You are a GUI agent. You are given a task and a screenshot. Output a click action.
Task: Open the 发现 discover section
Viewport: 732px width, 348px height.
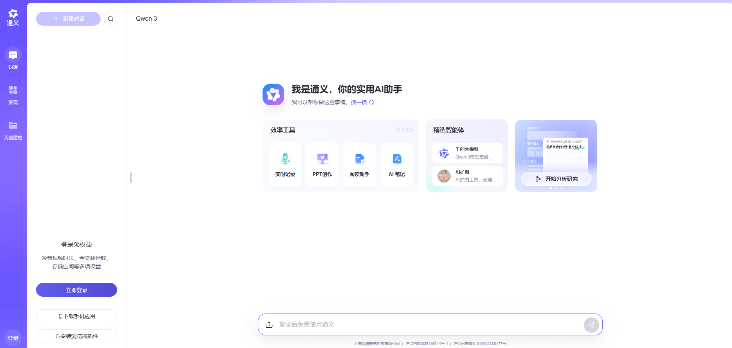[13, 95]
